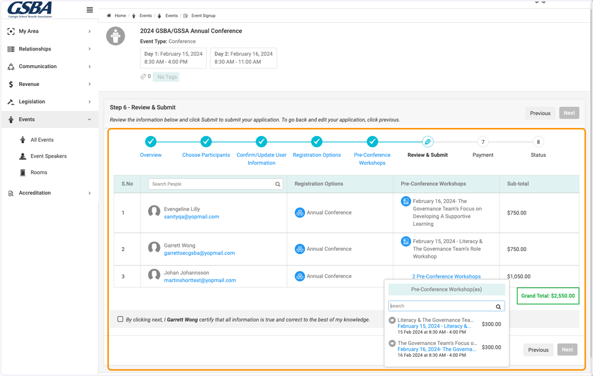This screenshot has width=593, height=376.
Task: Expand the Communication menu chevron
Action: (x=89, y=66)
